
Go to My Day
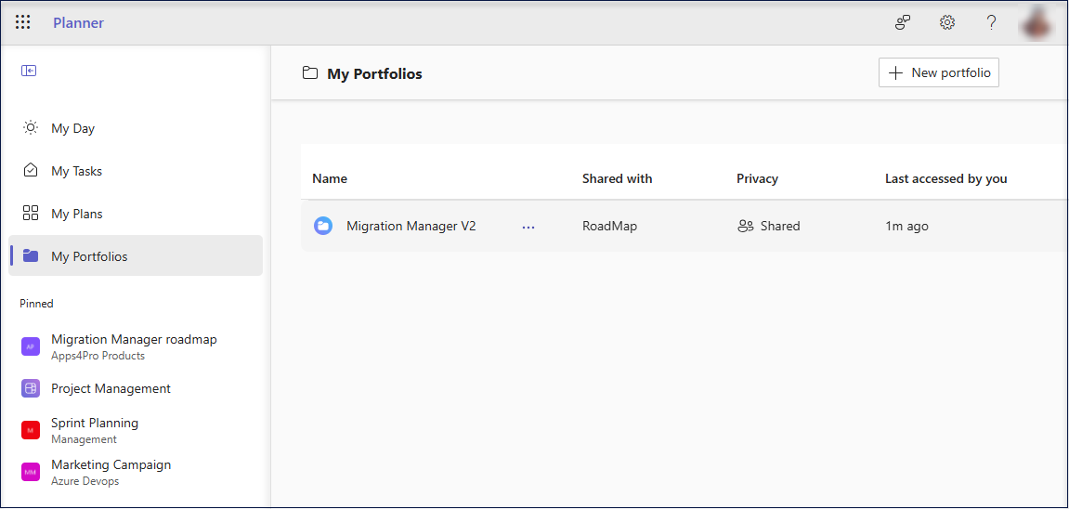72,128
